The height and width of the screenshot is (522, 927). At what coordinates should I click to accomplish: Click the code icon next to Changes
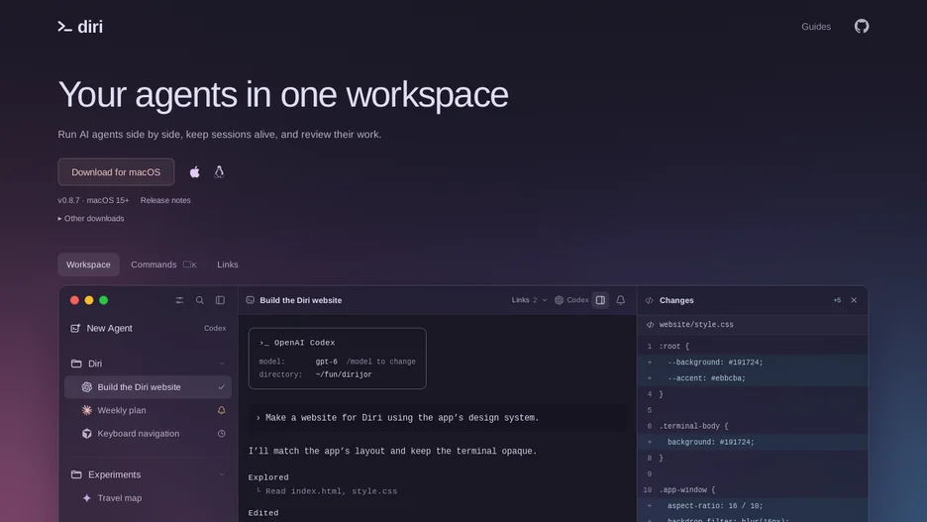tap(649, 300)
